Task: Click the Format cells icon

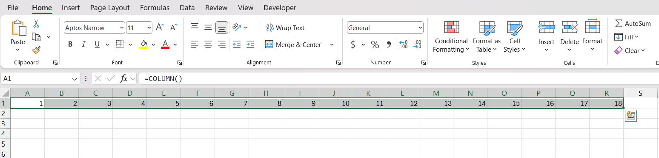Action: click(x=593, y=26)
